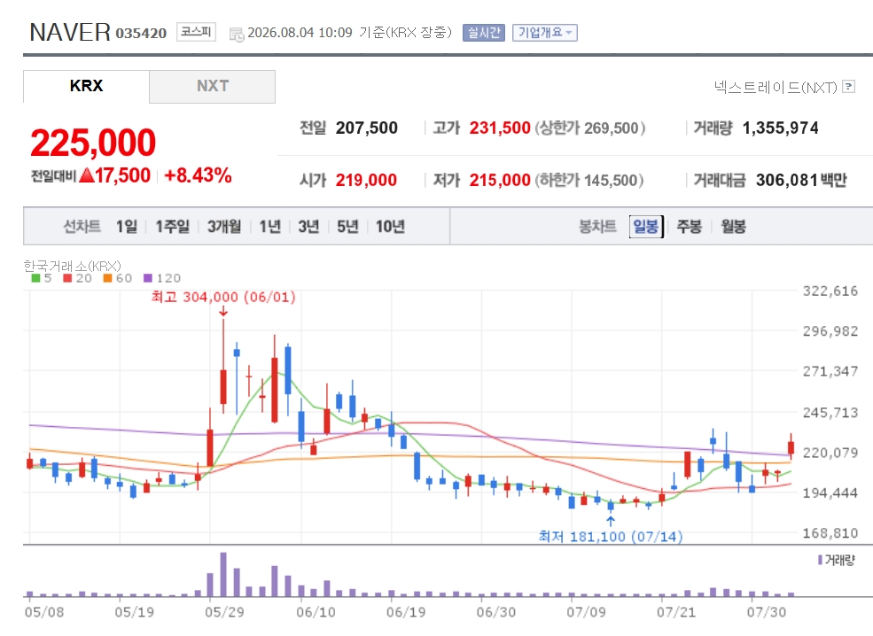Show the 1일 line chart
Image resolution: width=873 pixels, height=636 pixels.
127,227
